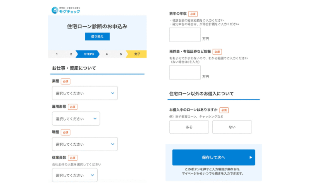Go to step 1 in progress bar
The image size is (310, 186).
[57, 54]
